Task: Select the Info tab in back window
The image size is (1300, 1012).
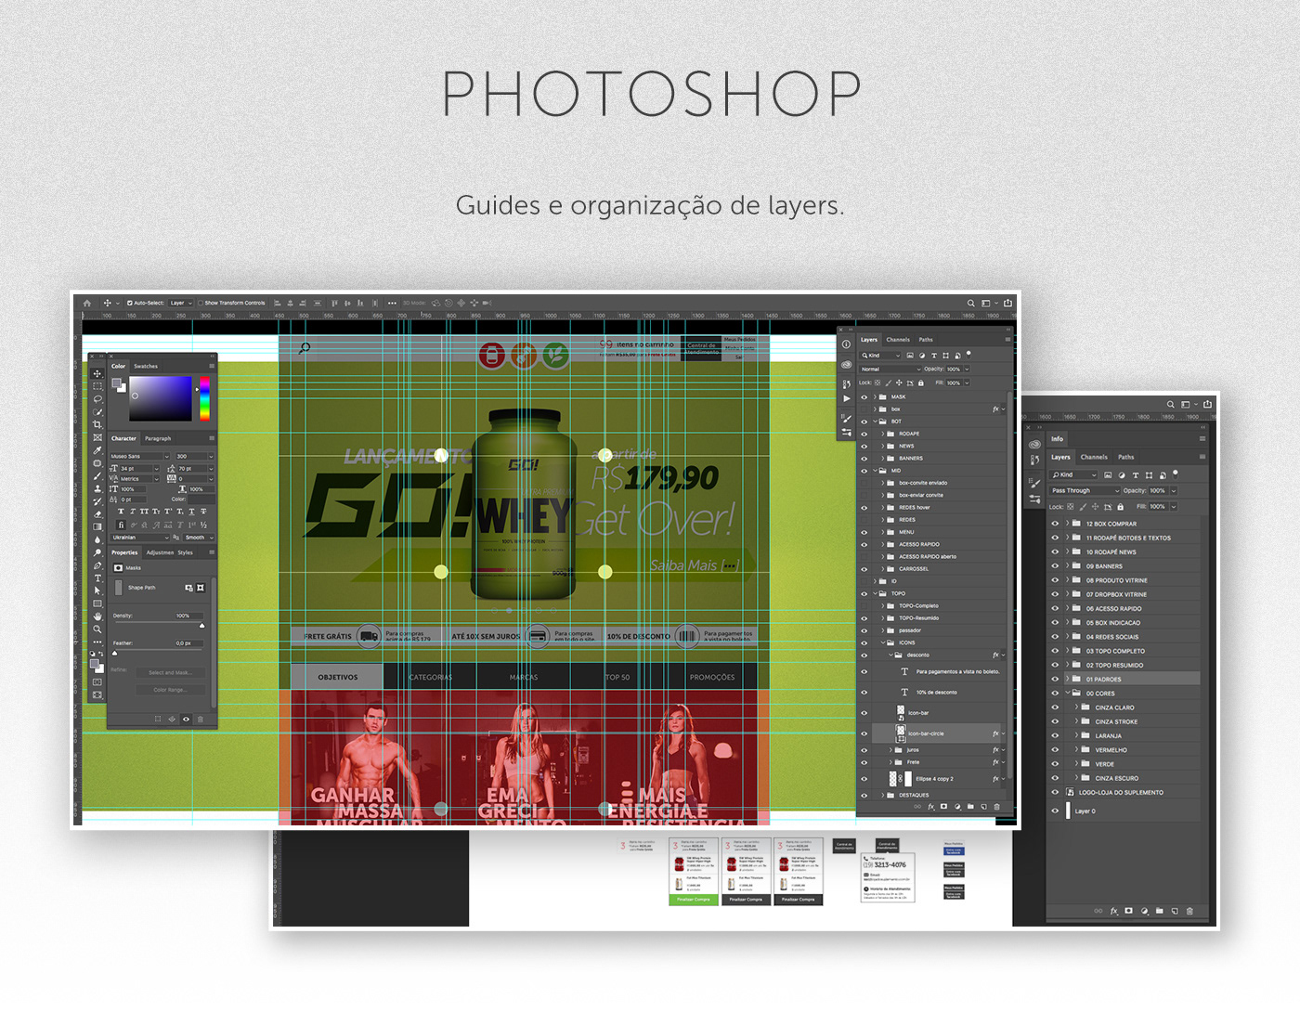Action: [x=1058, y=438]
